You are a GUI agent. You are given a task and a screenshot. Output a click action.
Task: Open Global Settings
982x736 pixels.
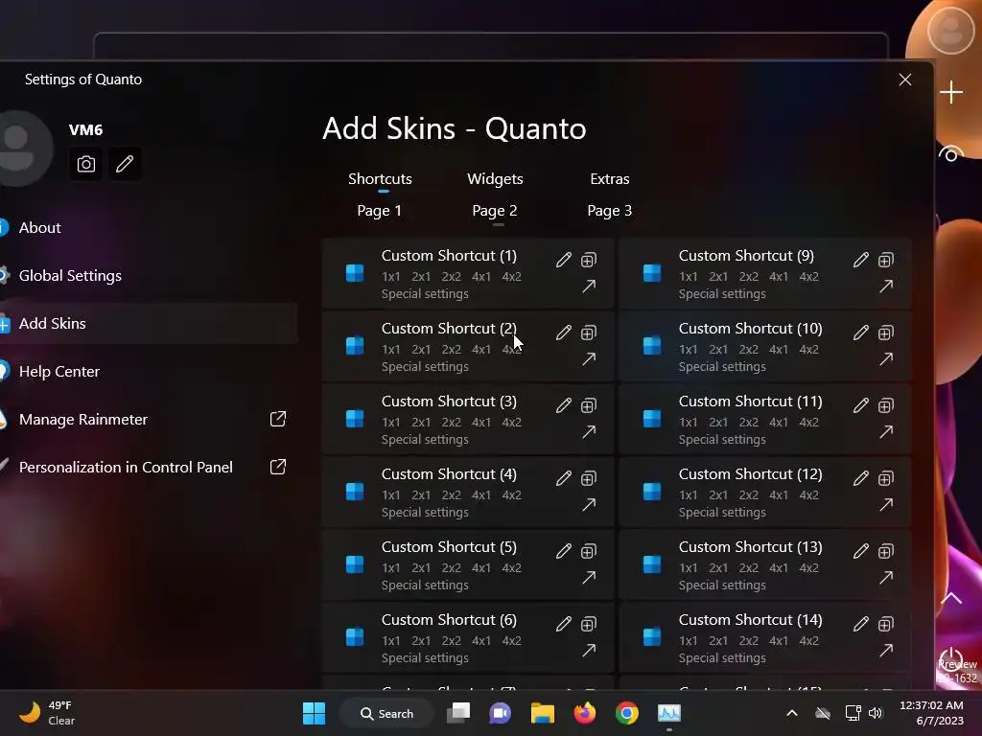click(70, 275)
